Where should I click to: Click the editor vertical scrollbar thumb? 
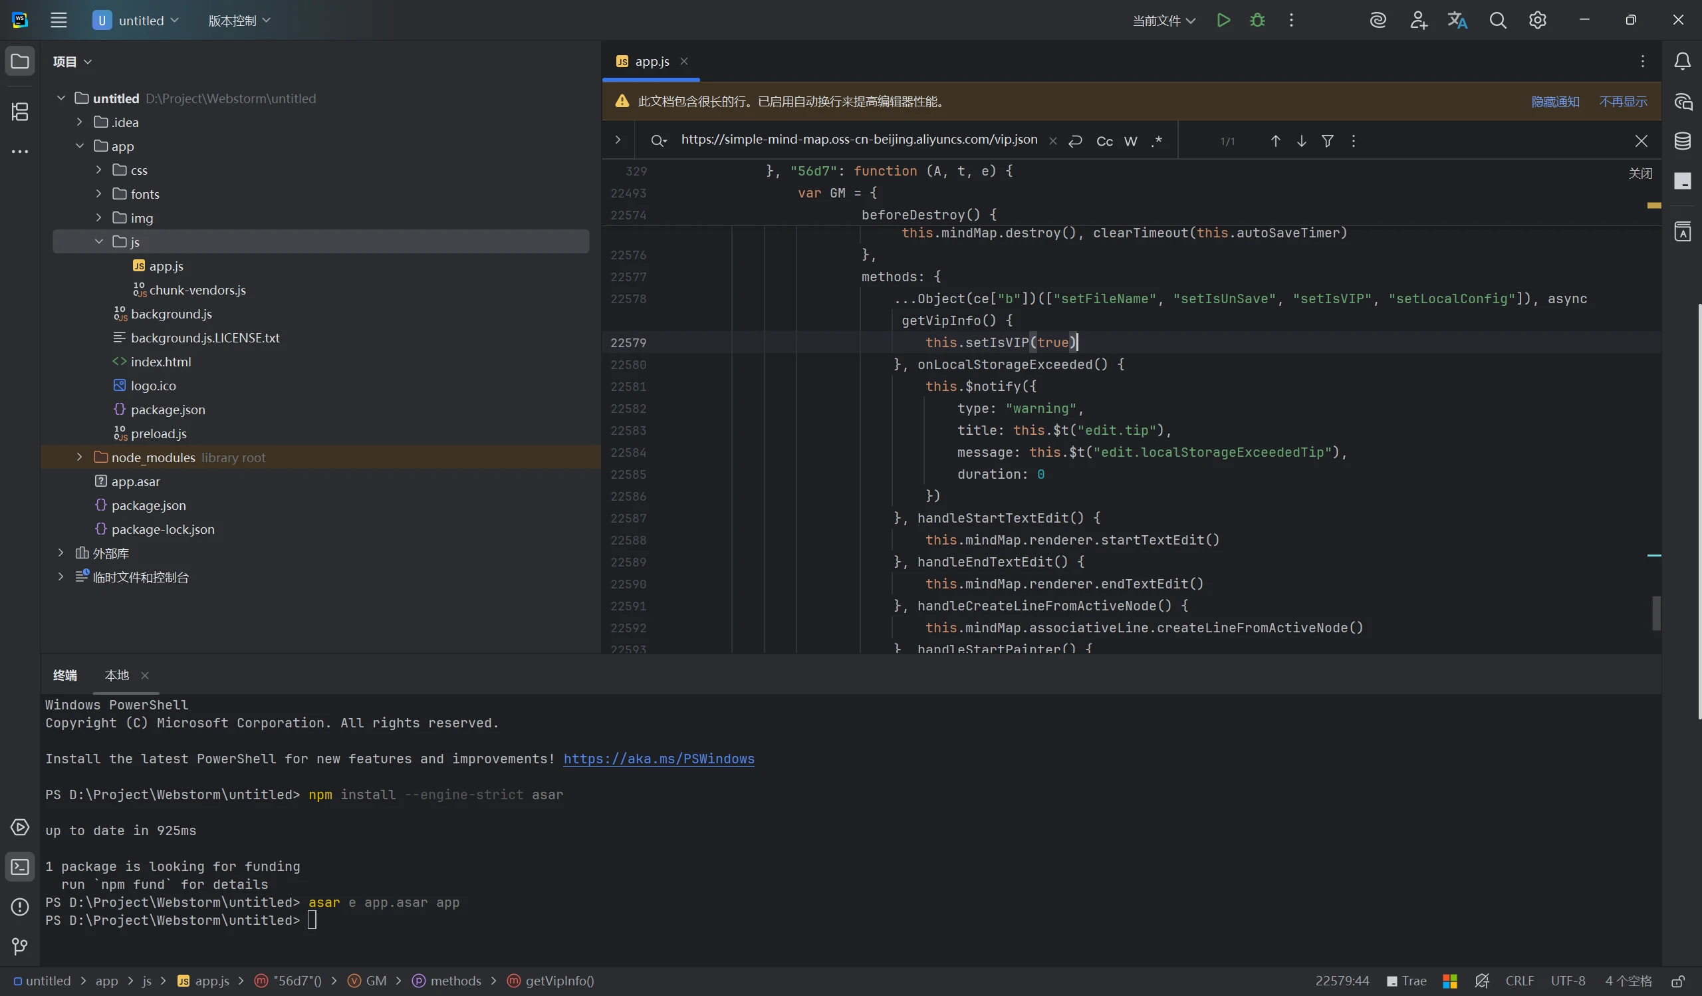tap(1656, 613)
